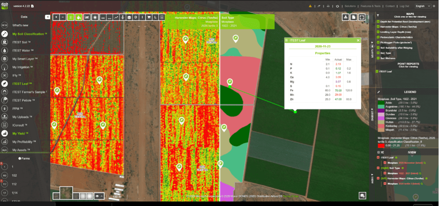Open ITEST Water module

[x=23, y=51]
